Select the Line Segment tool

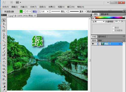coord(4,41)
